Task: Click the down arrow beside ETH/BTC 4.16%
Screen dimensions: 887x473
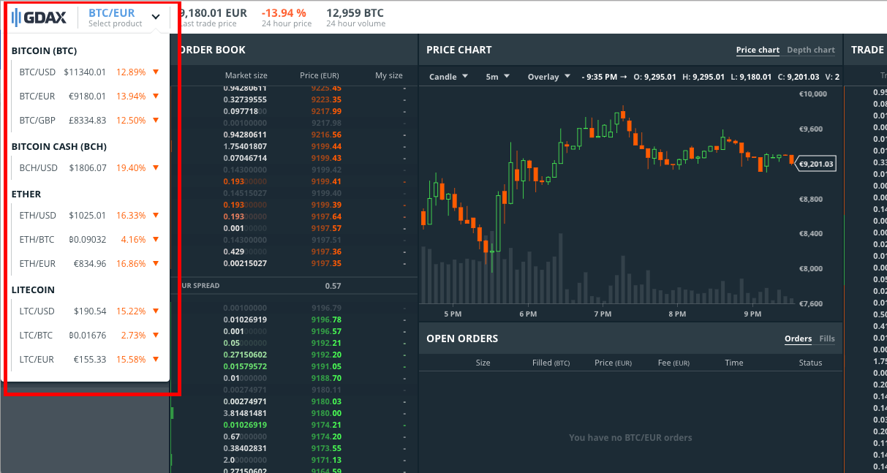Action: tap(156, 240)
